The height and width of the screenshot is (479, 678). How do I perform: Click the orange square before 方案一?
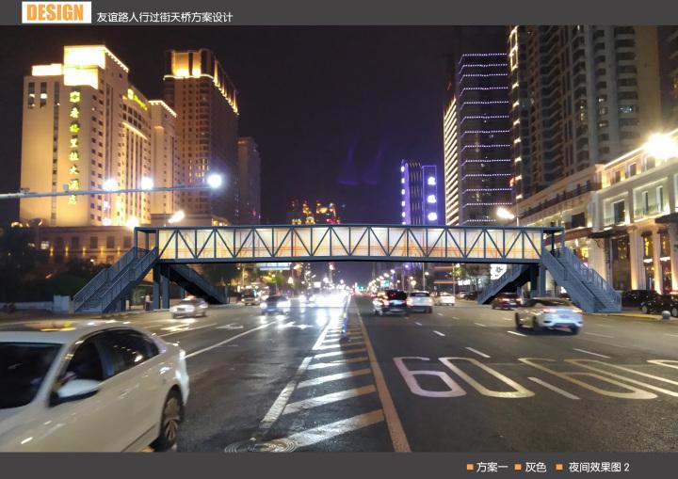pyautogui.click(x=470, y=467)
